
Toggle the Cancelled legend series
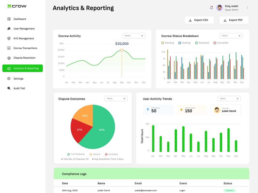221,43
